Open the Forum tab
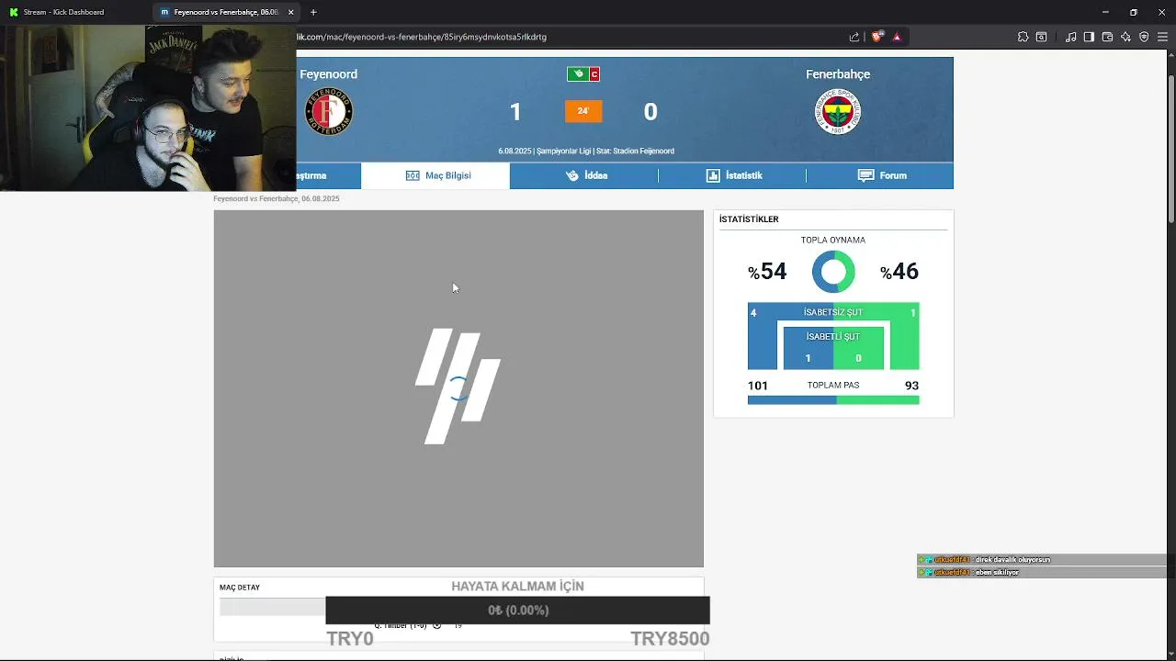This screenshot has height=661, width=1176. 881,175
